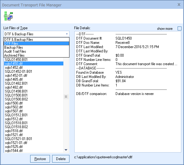This screenshot has height=165, width=184.
Task: Select SQLO1500.B02 in the file list
Action: (16, 99)
